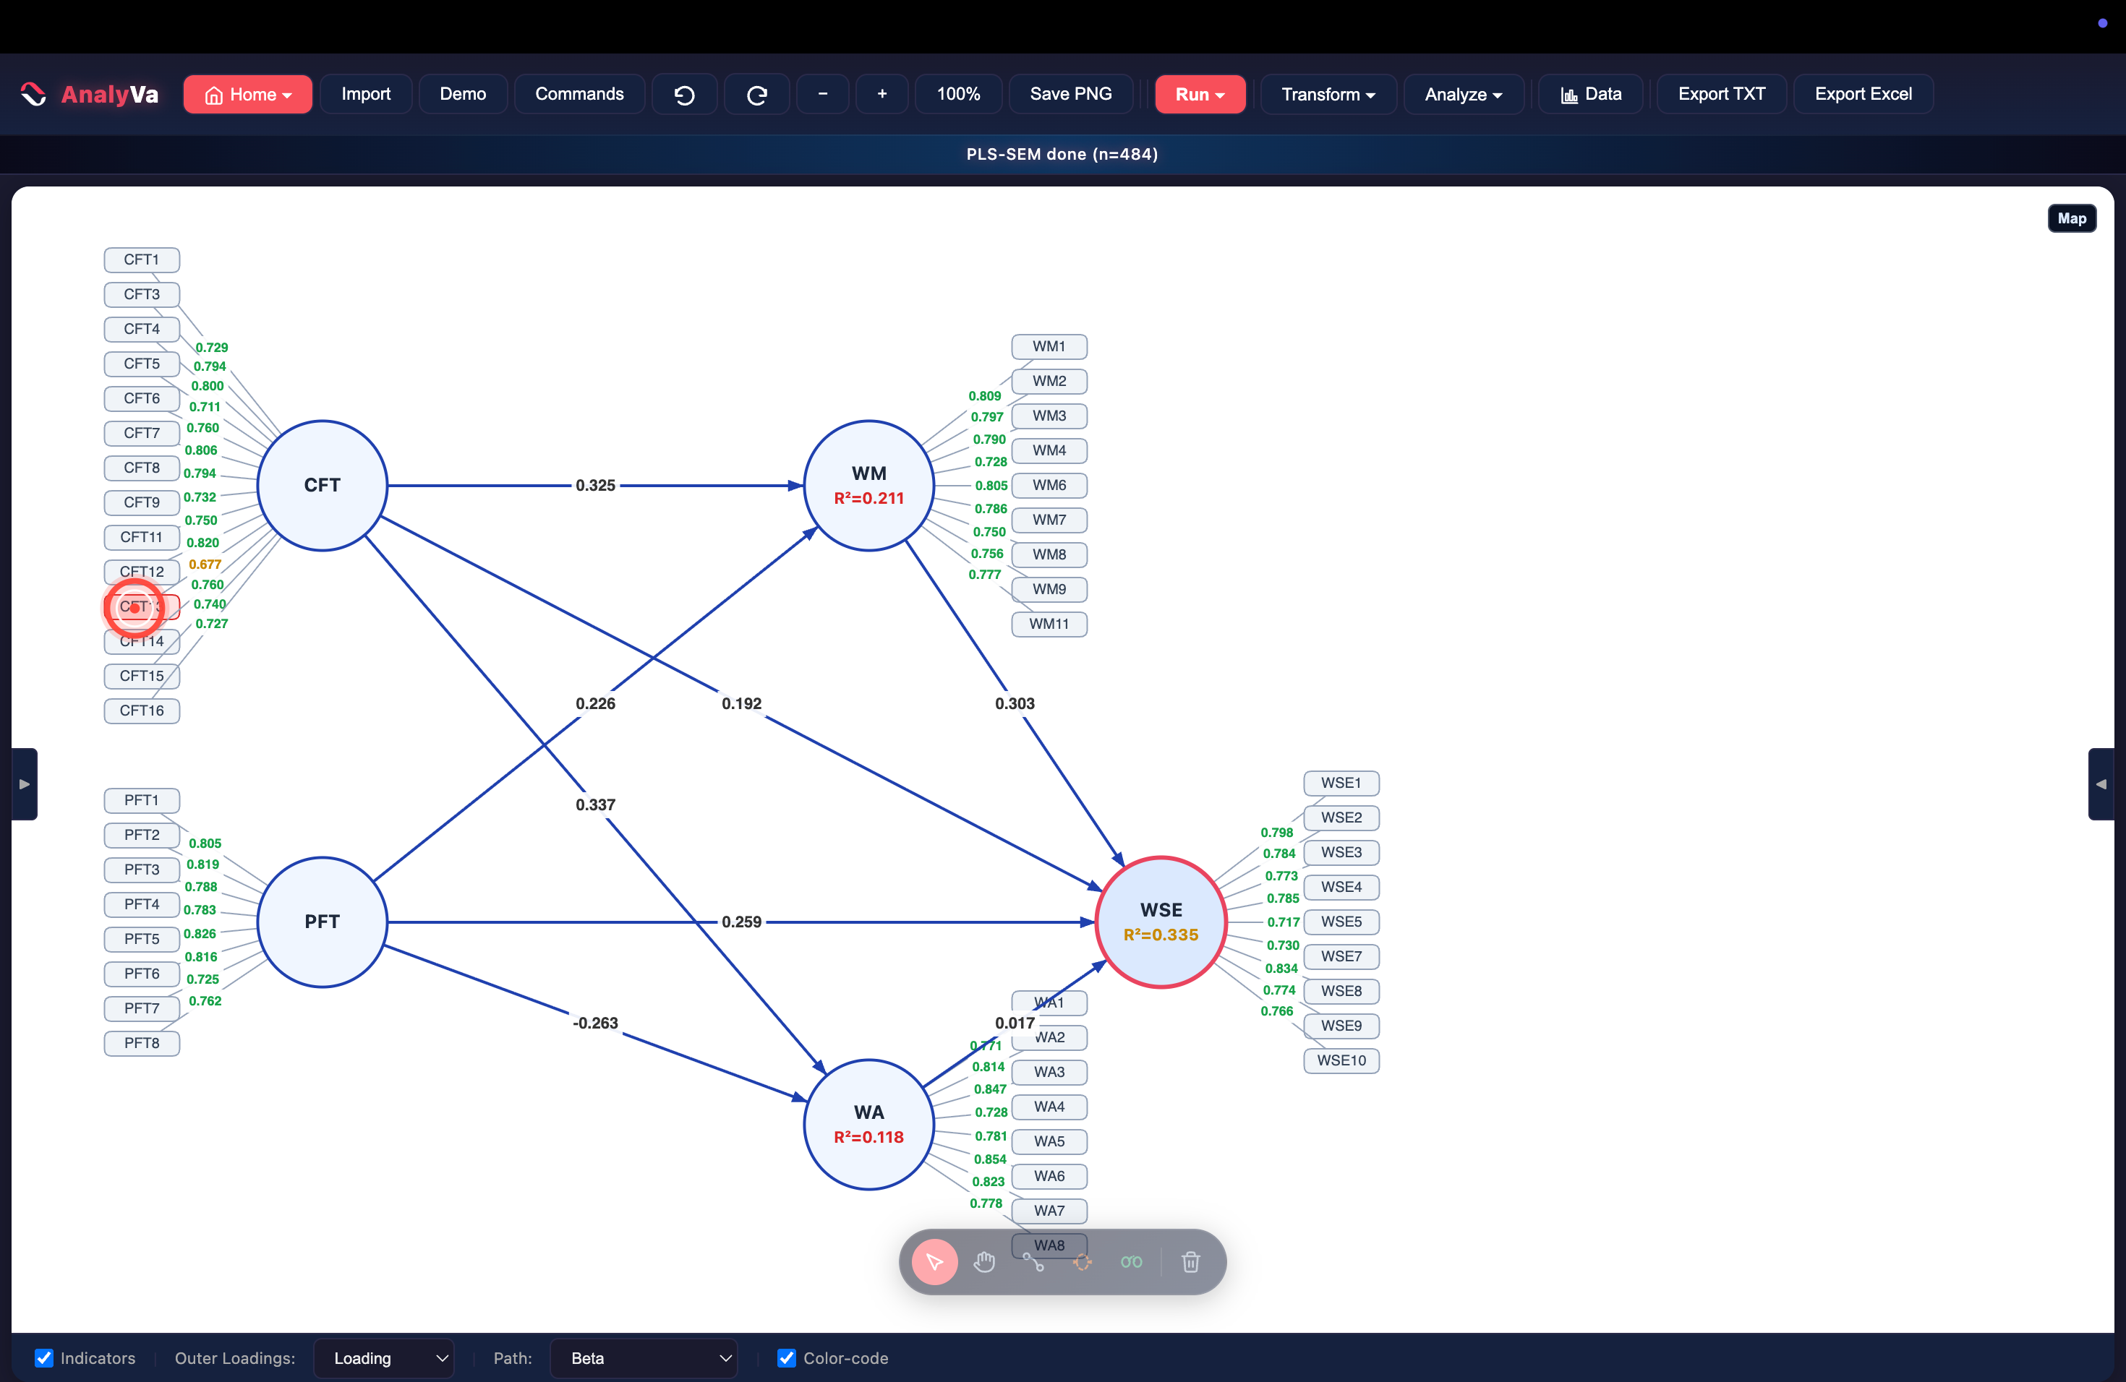Select the CFT latent variable node
The width and height of the screenshot is (2126, 1382).
(x=323, y=486)
